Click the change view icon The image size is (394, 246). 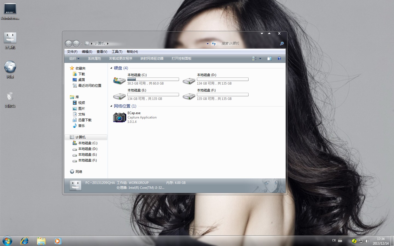coord(254,59)
